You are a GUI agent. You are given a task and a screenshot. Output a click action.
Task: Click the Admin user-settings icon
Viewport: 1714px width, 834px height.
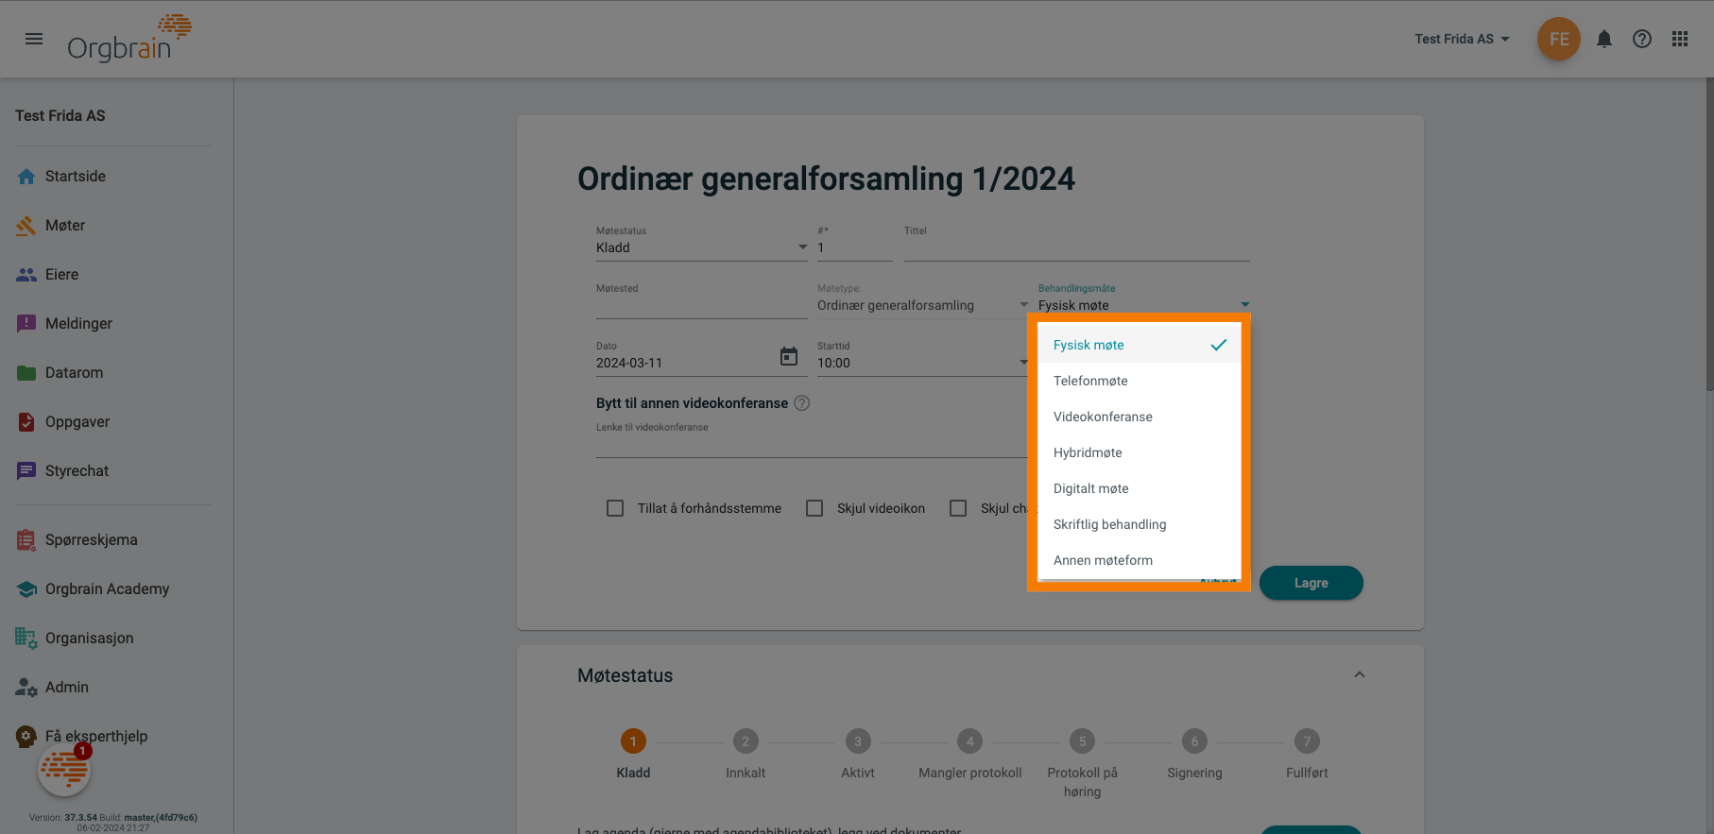26,688
